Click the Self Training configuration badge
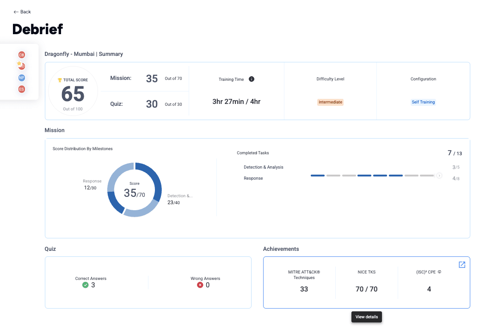 (423, 102)
